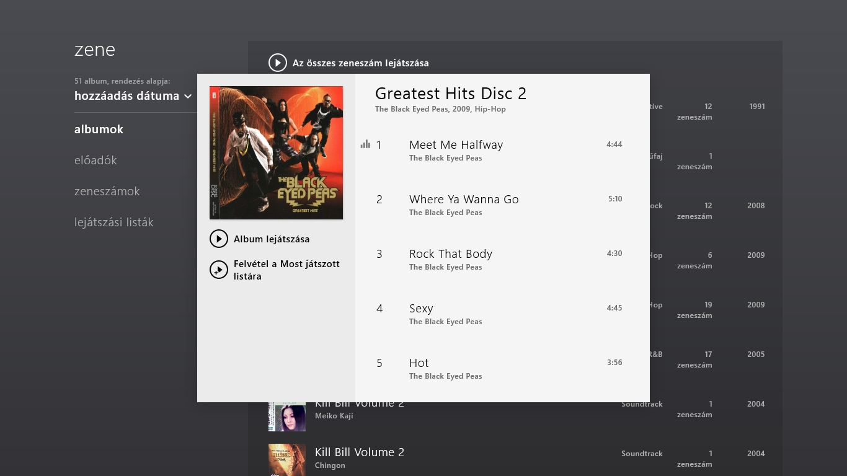Select the track Hot
This screenshot has width=847, height=476.
[x=419, y=363]
